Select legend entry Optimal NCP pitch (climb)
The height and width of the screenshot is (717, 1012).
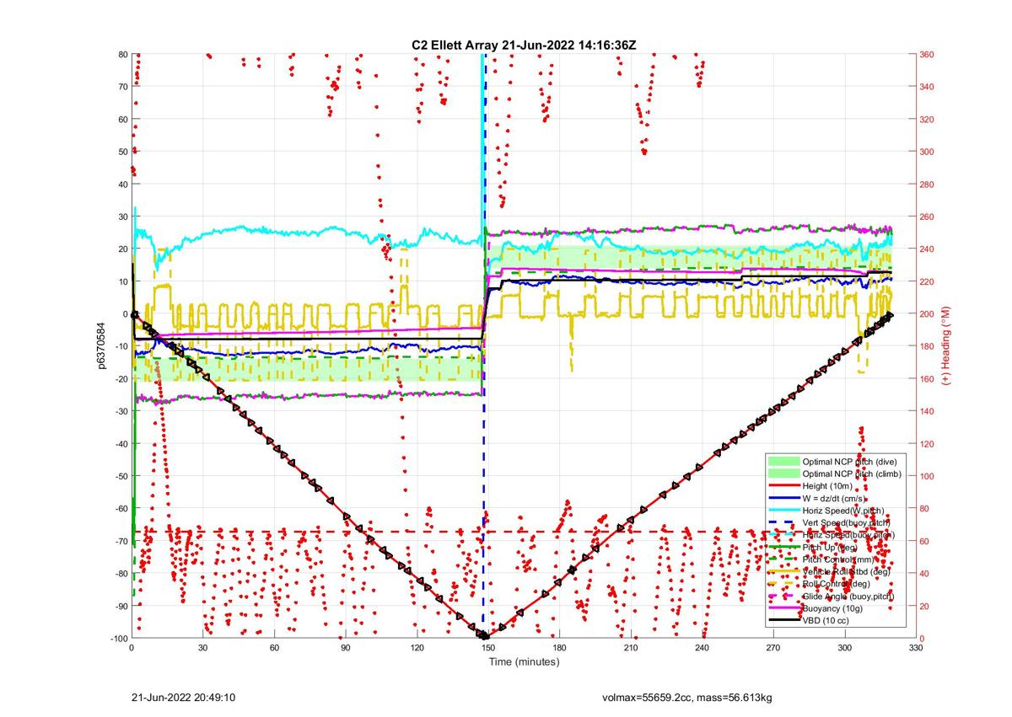pyautogui.click(x=852, y=474)
